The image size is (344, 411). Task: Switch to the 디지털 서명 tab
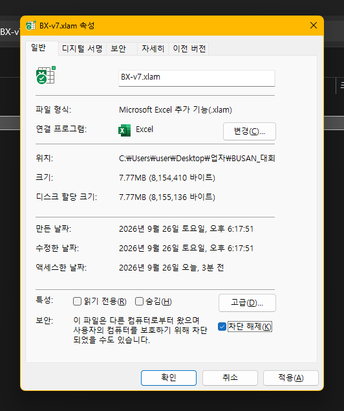pyautogui.click(x=82, y=49)
